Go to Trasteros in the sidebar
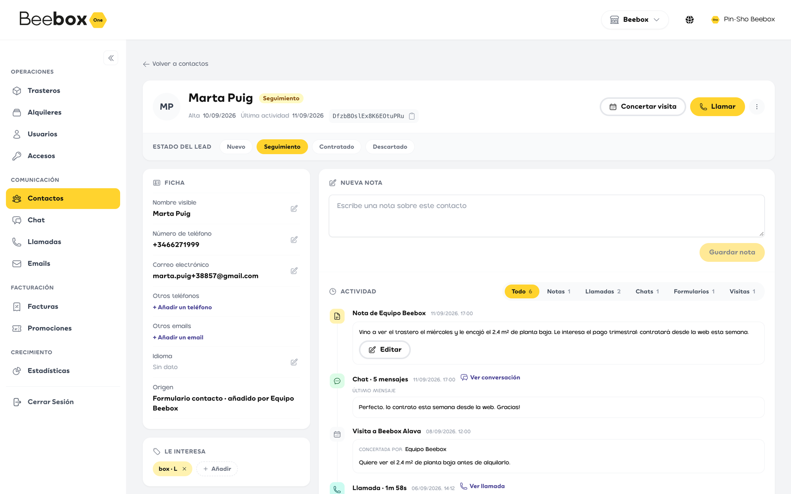The width and height of the screenshot is (791, 494). [63, 91]
